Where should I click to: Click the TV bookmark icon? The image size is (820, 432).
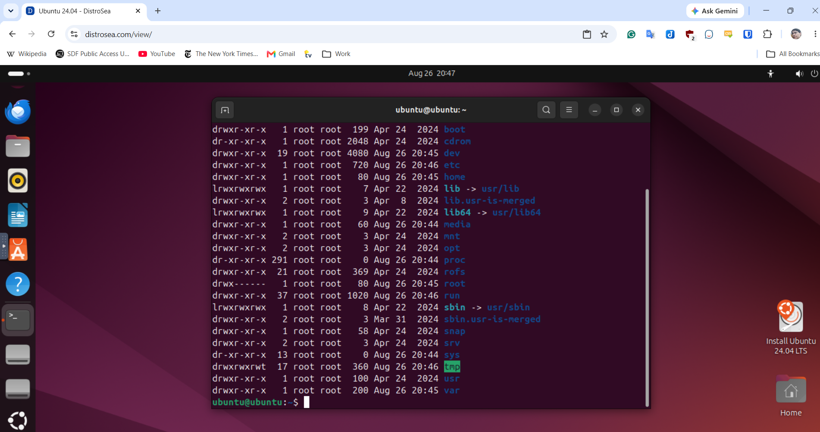pos(308,54)
